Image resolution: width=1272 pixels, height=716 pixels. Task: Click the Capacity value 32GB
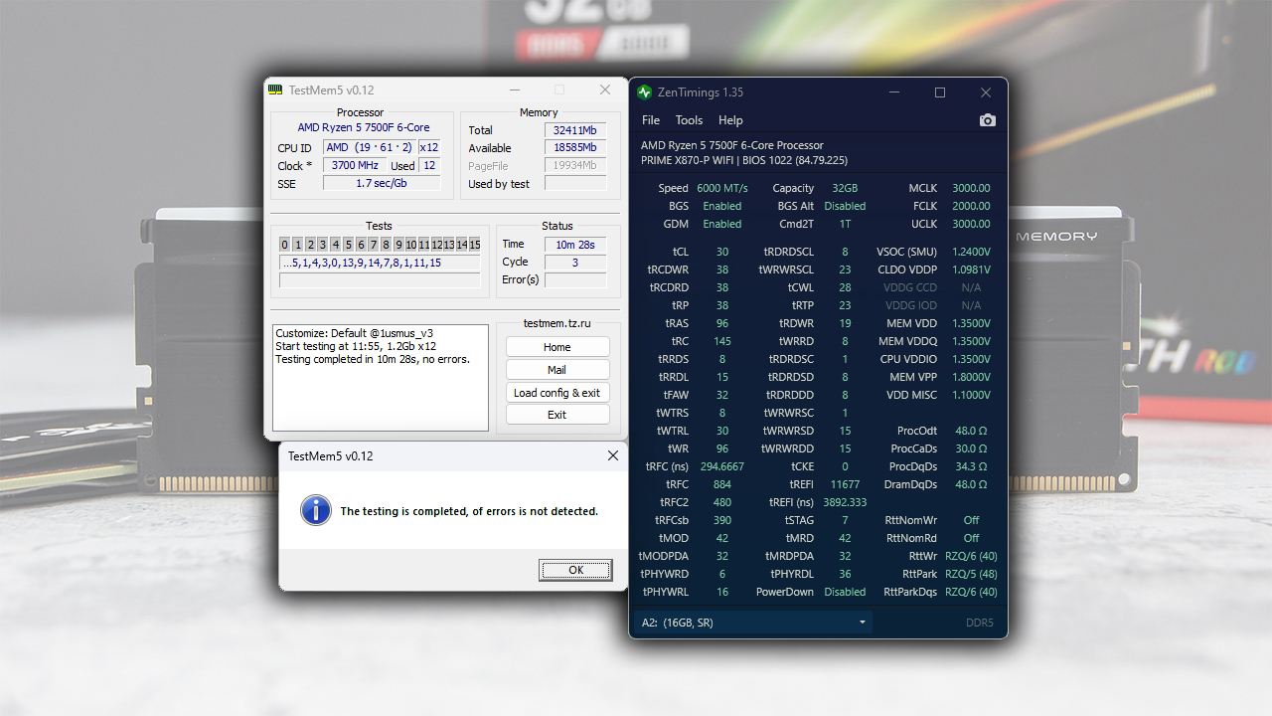click(845, 188)
